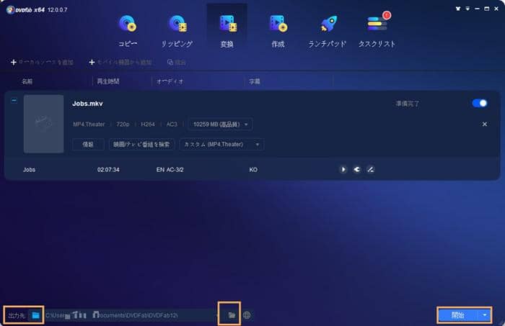Image resolution: width=505 pixels, height=326 pixels.
Task: Preview the Jobs title with play icon
Action: 343,169
